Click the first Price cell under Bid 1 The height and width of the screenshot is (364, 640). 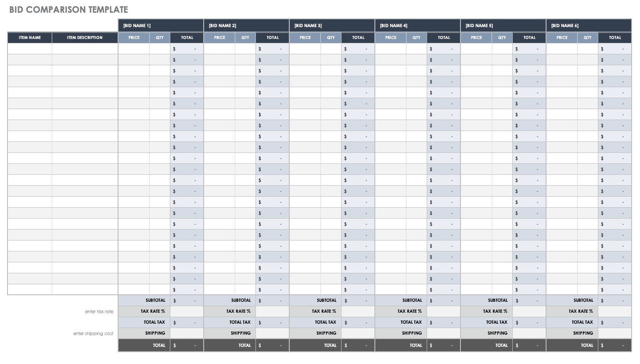click(x=134, y=49)
